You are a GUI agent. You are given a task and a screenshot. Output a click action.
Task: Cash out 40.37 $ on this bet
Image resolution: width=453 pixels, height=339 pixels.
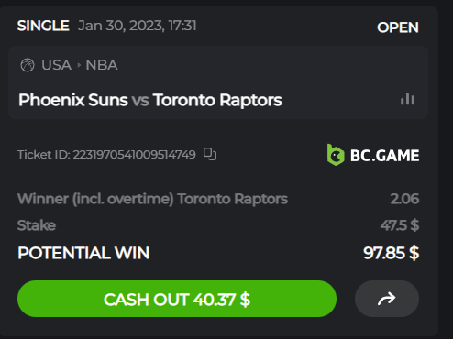click(177, 299)
